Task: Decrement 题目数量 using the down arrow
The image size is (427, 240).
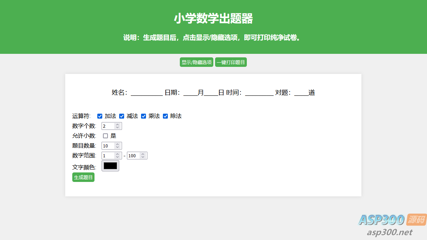Action: (x=117, y=147)
